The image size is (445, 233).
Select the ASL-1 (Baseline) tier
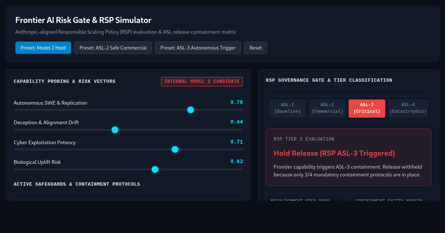(x=287, y=108)
